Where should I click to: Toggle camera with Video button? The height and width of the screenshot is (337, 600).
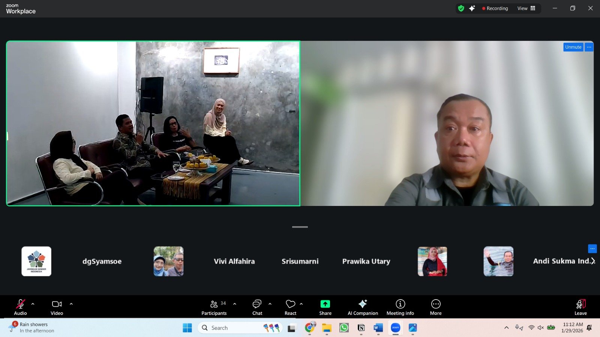[57, 307]
